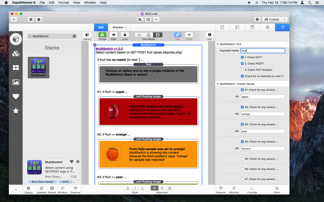The height and width of the screenshot is (202, 324).
Task: Enable '#7: Check for arg value(s)'
Action: (x=242, y=179)
